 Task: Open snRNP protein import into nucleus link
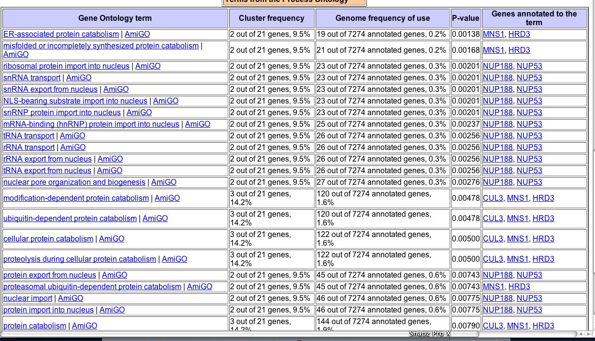(x=62, y=113)
